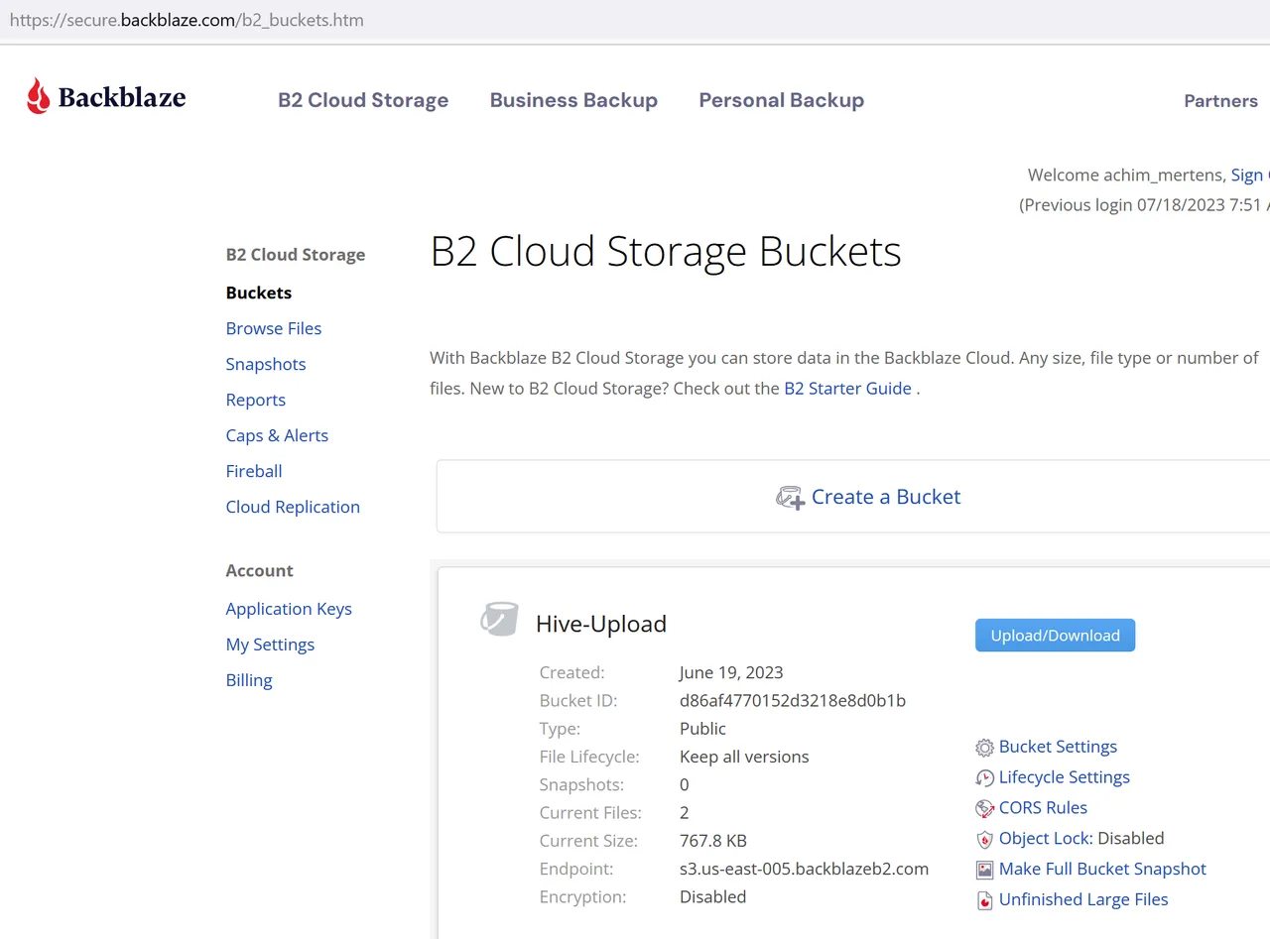Click the bucket-plus icon beside Create a Bucket
Viewport: 1270px width, 939px height.
(790, 498)
